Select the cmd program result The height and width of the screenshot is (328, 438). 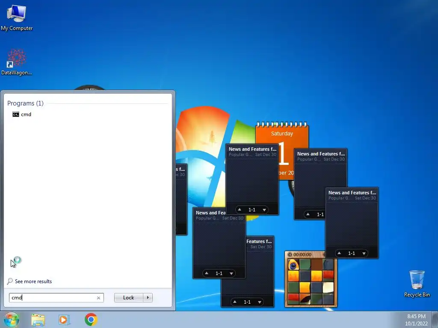pyautogui.click(x=22, y=114)
